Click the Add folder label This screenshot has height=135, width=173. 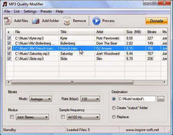pyautogui.click(x=50, y=21)
